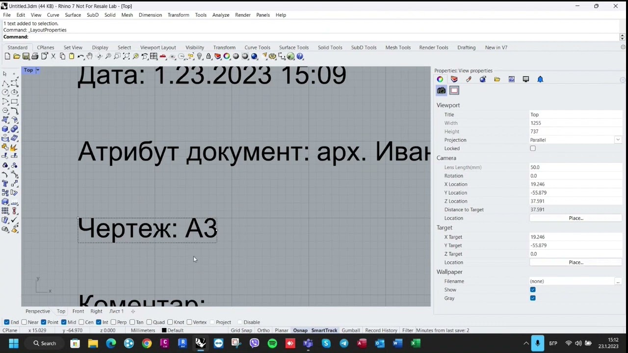Click the padlock Lock objects icon
This screenshot has height=353, width=628.
209,56
